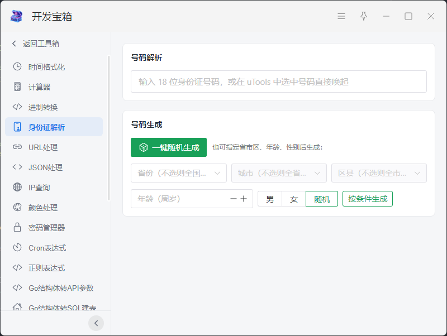Open the 时间格式化 tool

pos(54,67)
